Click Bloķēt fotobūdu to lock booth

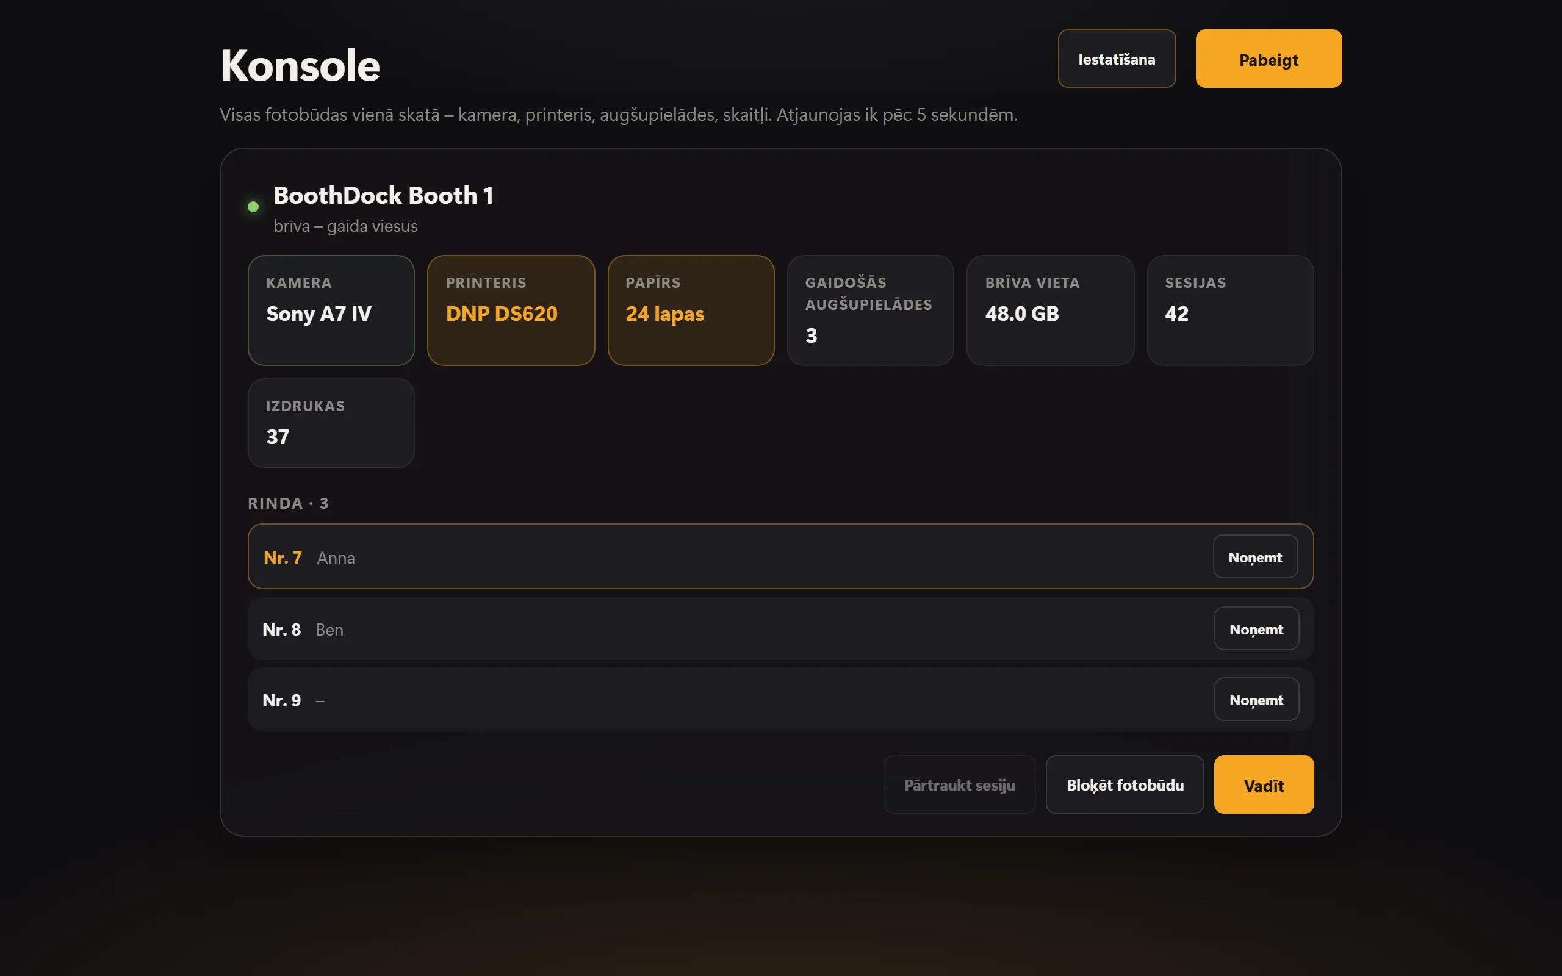click(x=1125, y=785)
